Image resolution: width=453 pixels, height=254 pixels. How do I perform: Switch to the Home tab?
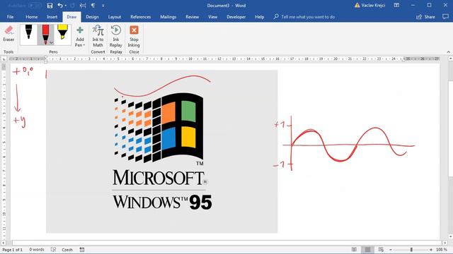(31, 17)
